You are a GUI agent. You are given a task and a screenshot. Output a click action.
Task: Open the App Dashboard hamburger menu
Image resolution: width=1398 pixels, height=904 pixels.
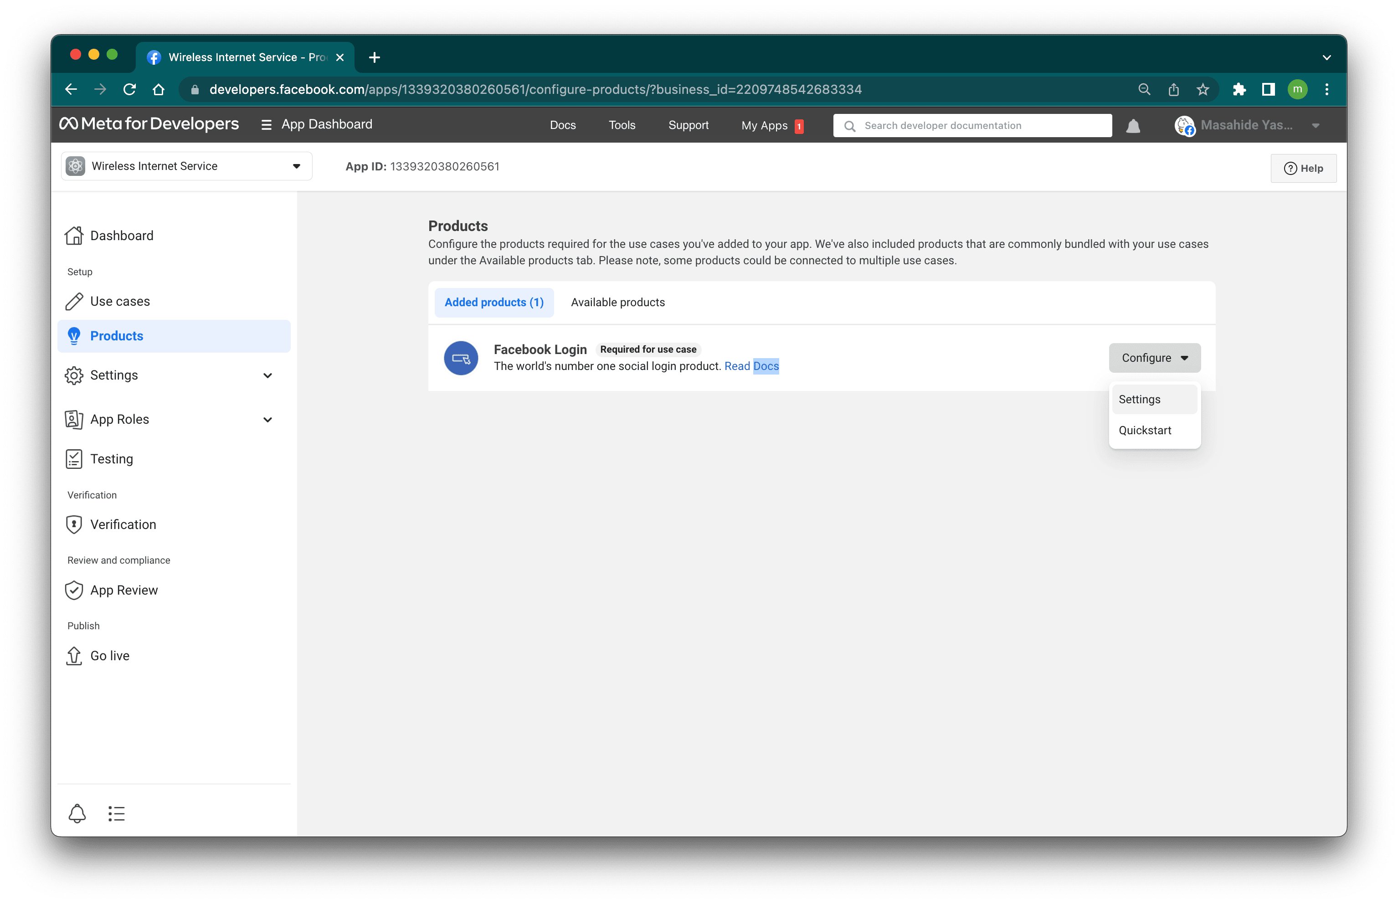coord(266,124)
